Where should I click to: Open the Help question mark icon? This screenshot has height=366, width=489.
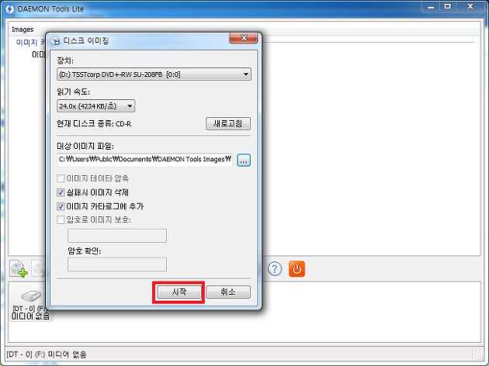[x=275, y=268]
